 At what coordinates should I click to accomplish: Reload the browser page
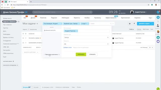tap(8, 5)
